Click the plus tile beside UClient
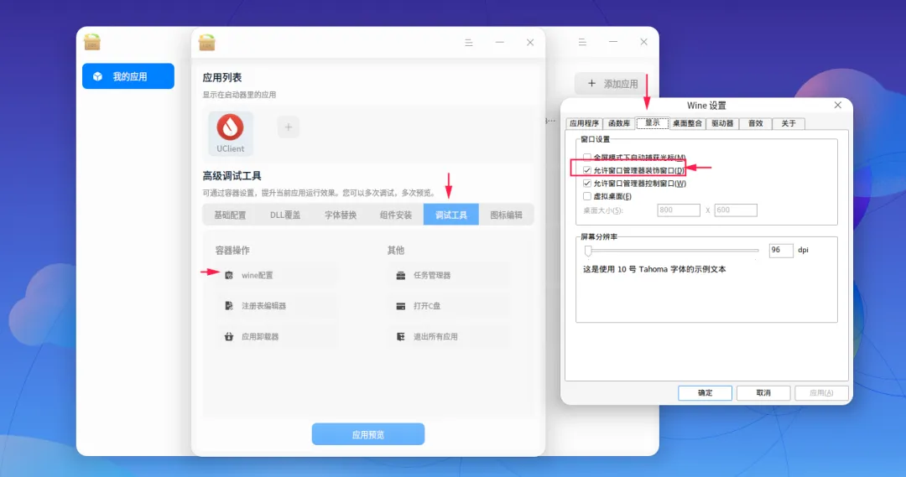 289,127
